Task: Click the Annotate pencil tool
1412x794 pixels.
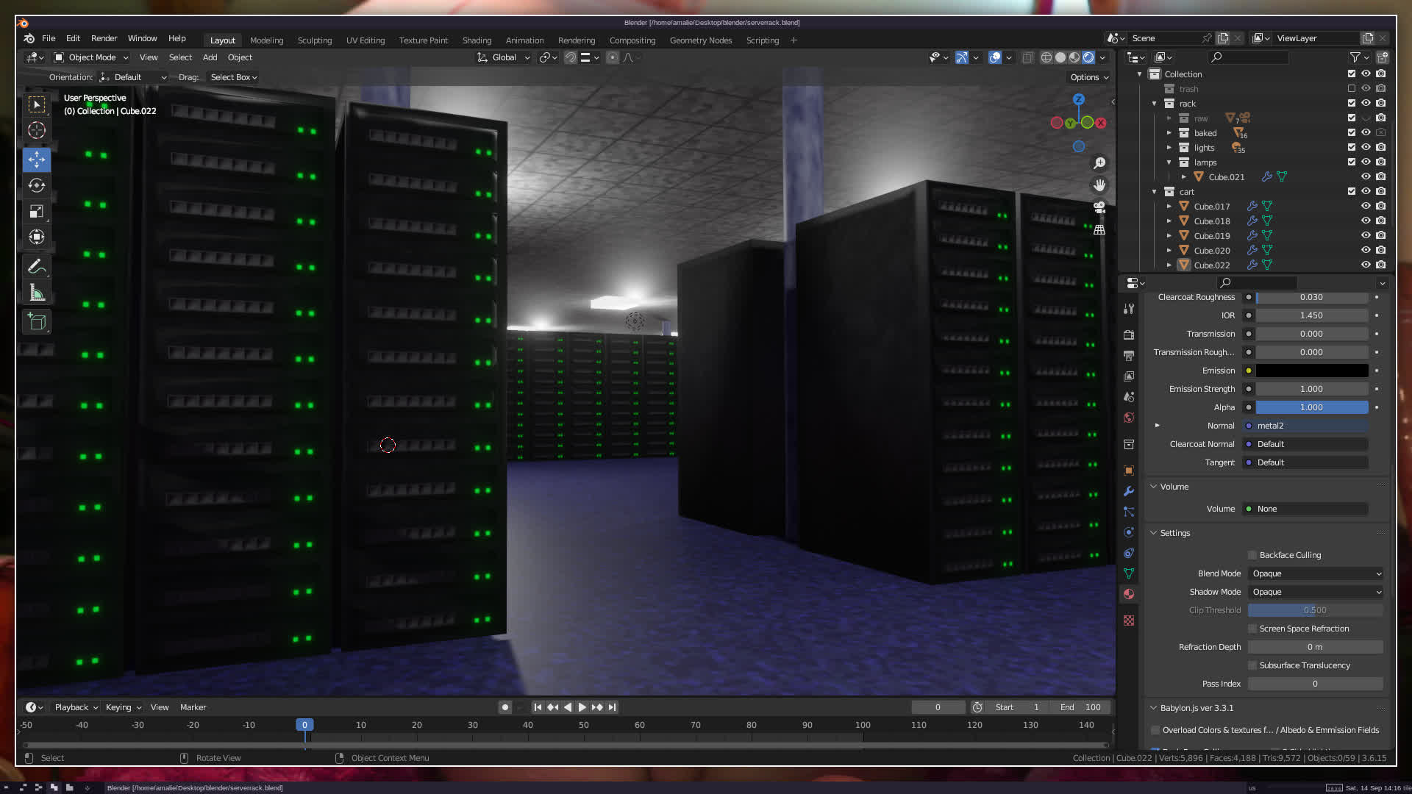Action: point(37,266)
